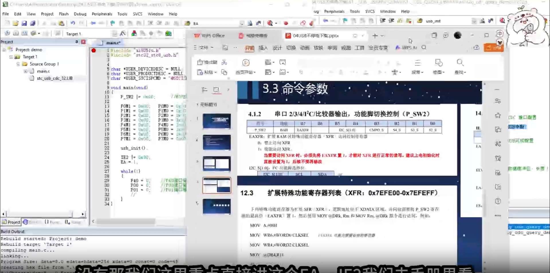This screenshot has width=550, height=273.
Task: Switch WPS slide panel to thumbnail view
Action: (x=216, y=90)
